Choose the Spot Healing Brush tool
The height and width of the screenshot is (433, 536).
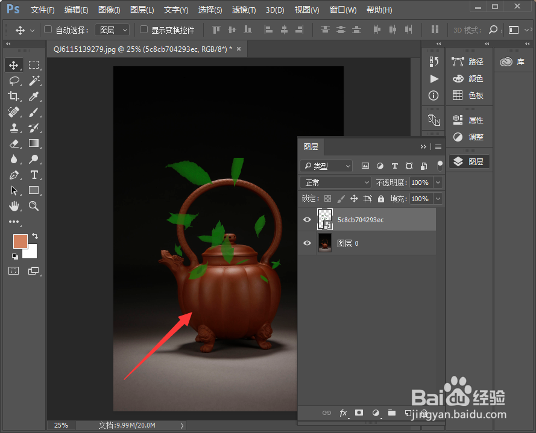coord(14,112)
